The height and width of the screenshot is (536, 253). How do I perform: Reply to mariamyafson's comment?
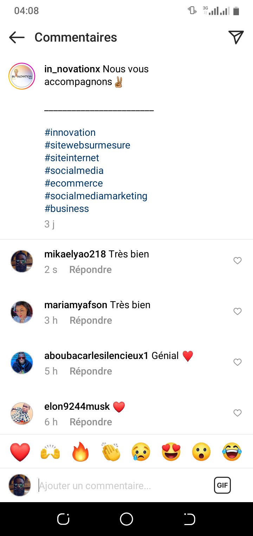coord(91,321)
